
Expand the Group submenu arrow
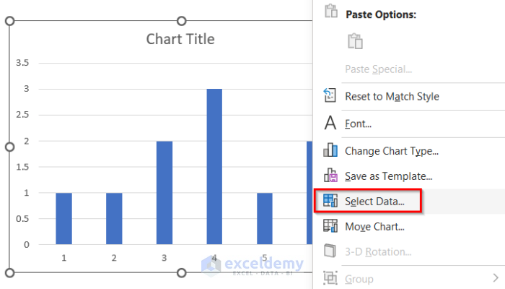point(495,277)
